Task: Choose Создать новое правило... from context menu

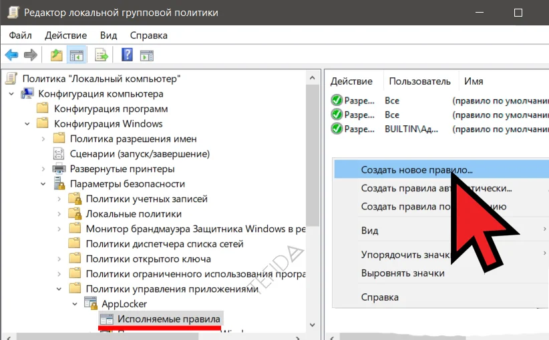Action: pyautogui.click(x=441, y=169)
